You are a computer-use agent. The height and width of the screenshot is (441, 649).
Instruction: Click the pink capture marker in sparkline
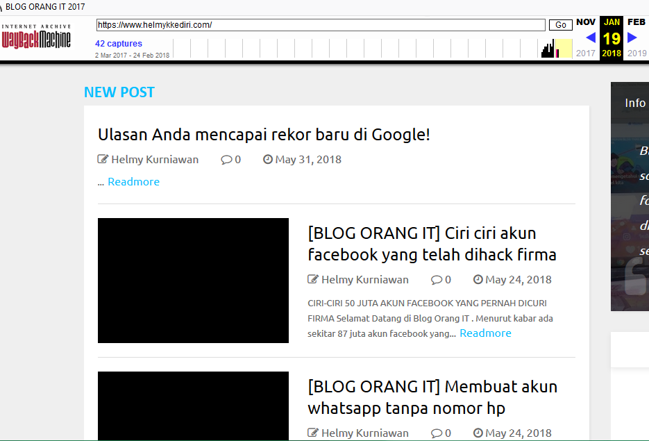(x=557, y=53)
